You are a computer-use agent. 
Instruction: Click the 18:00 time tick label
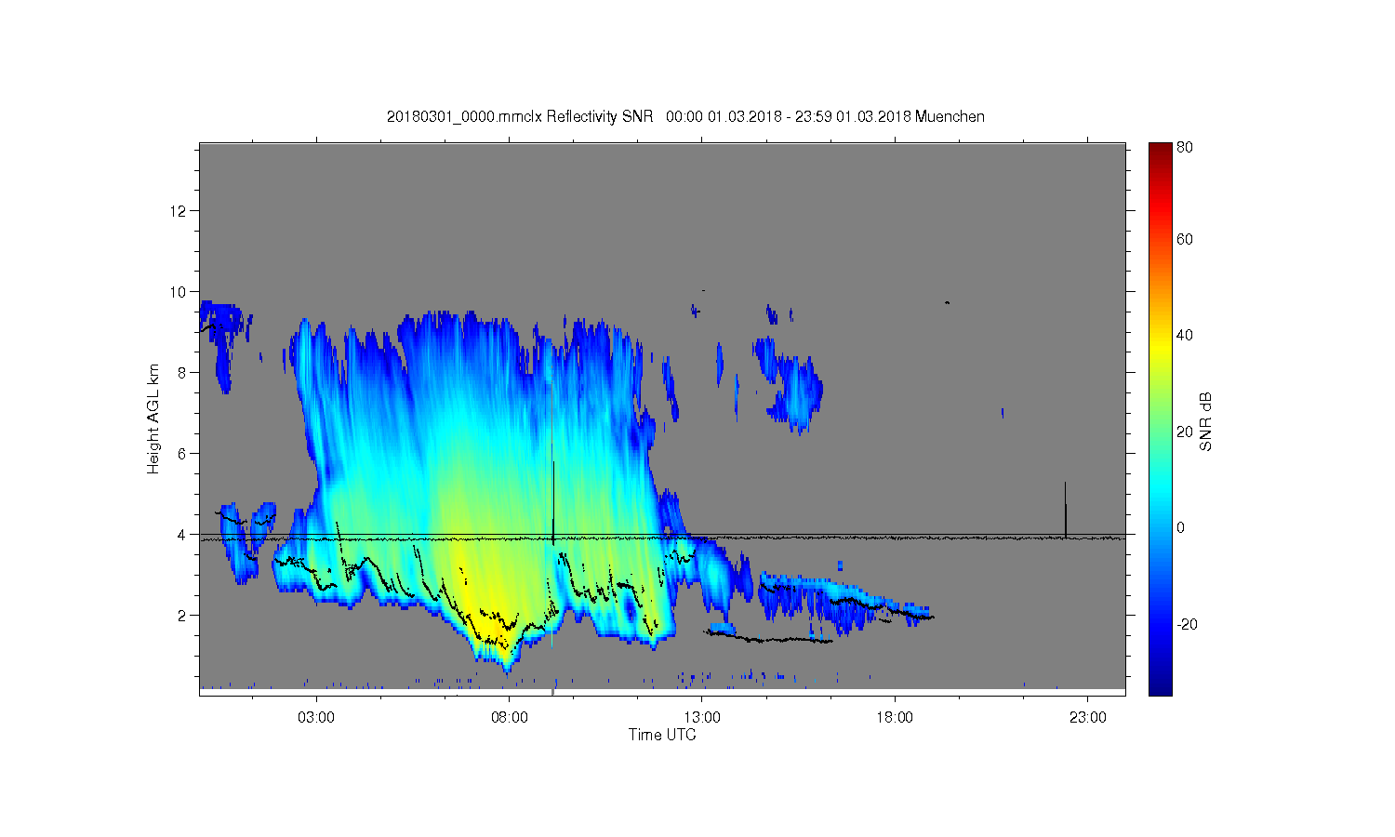coord(895,717)
